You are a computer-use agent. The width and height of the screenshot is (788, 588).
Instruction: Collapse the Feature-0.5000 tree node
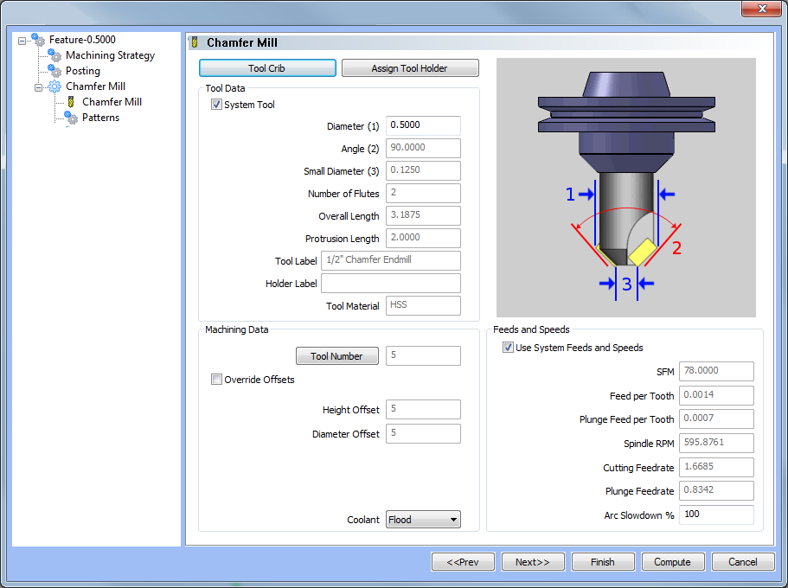click(22, 40)
